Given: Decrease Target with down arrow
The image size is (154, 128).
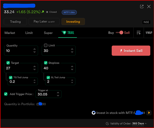Looking at the screenshot, I should pos(34,70).
